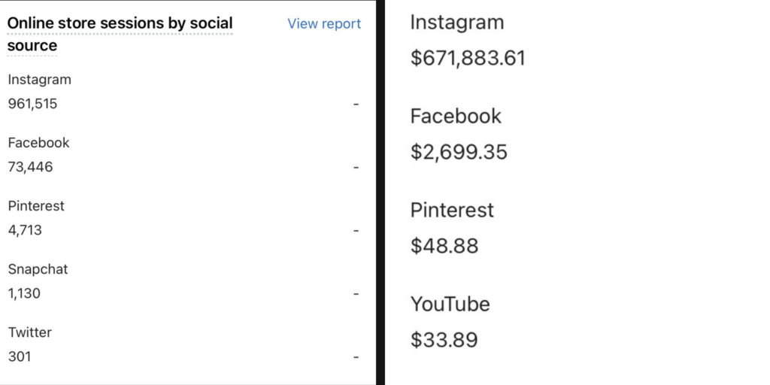Click the 73,446 Facebook sessions count
770x385 pixels.
click(x=30, y=167)
